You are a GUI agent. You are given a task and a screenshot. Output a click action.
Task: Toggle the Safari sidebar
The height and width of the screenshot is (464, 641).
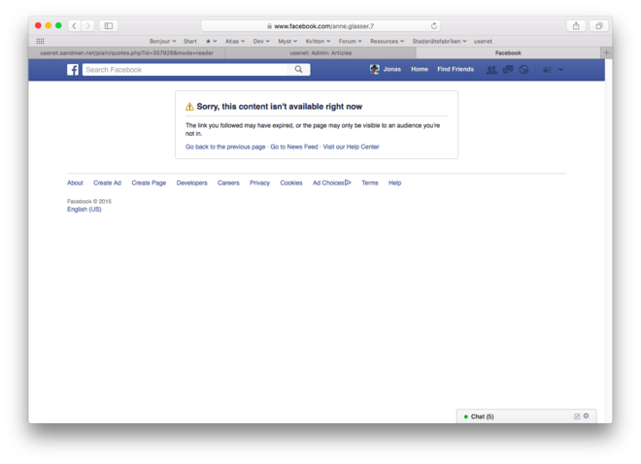click(109, 26)
